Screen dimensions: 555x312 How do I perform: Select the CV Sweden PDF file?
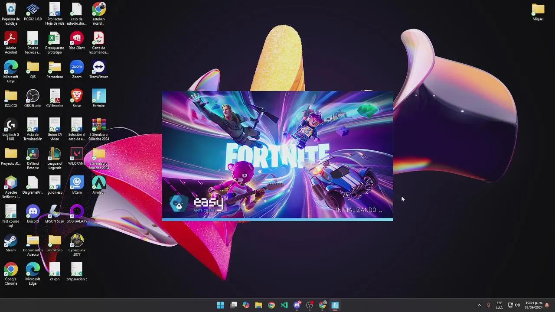tap(55, 99)
